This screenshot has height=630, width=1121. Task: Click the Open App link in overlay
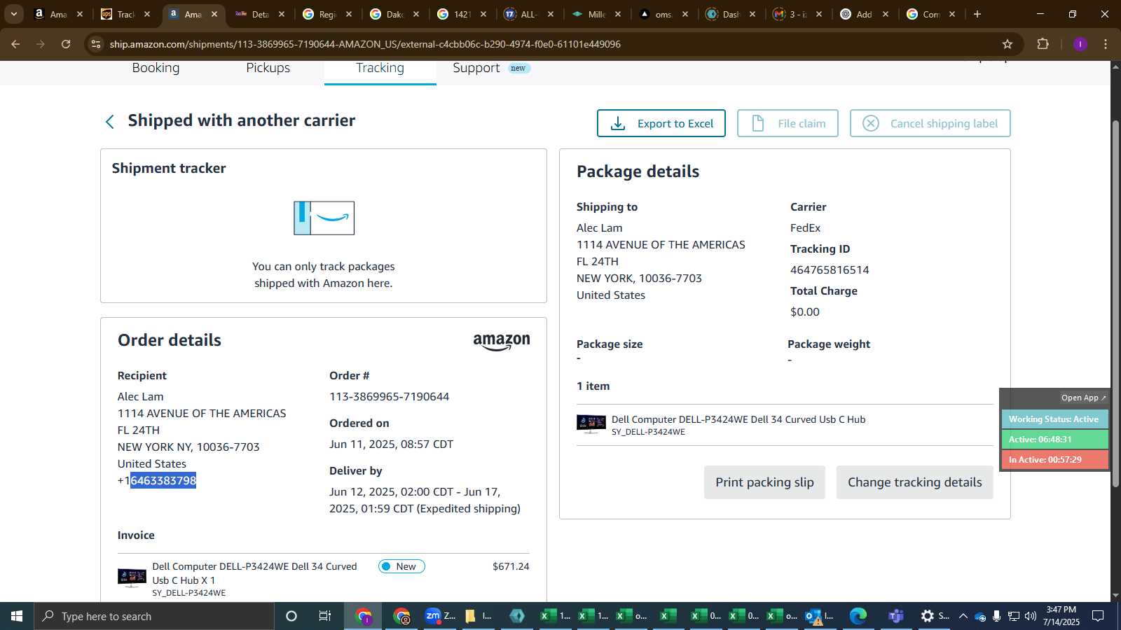click(1083, 398)
